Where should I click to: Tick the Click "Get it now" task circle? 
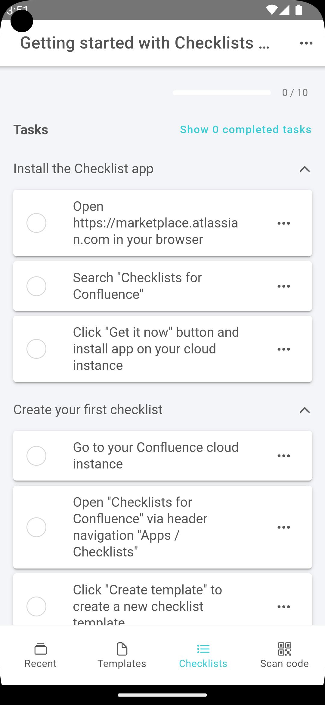36,349
